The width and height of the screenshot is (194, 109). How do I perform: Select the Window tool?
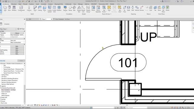click(14, 8)
